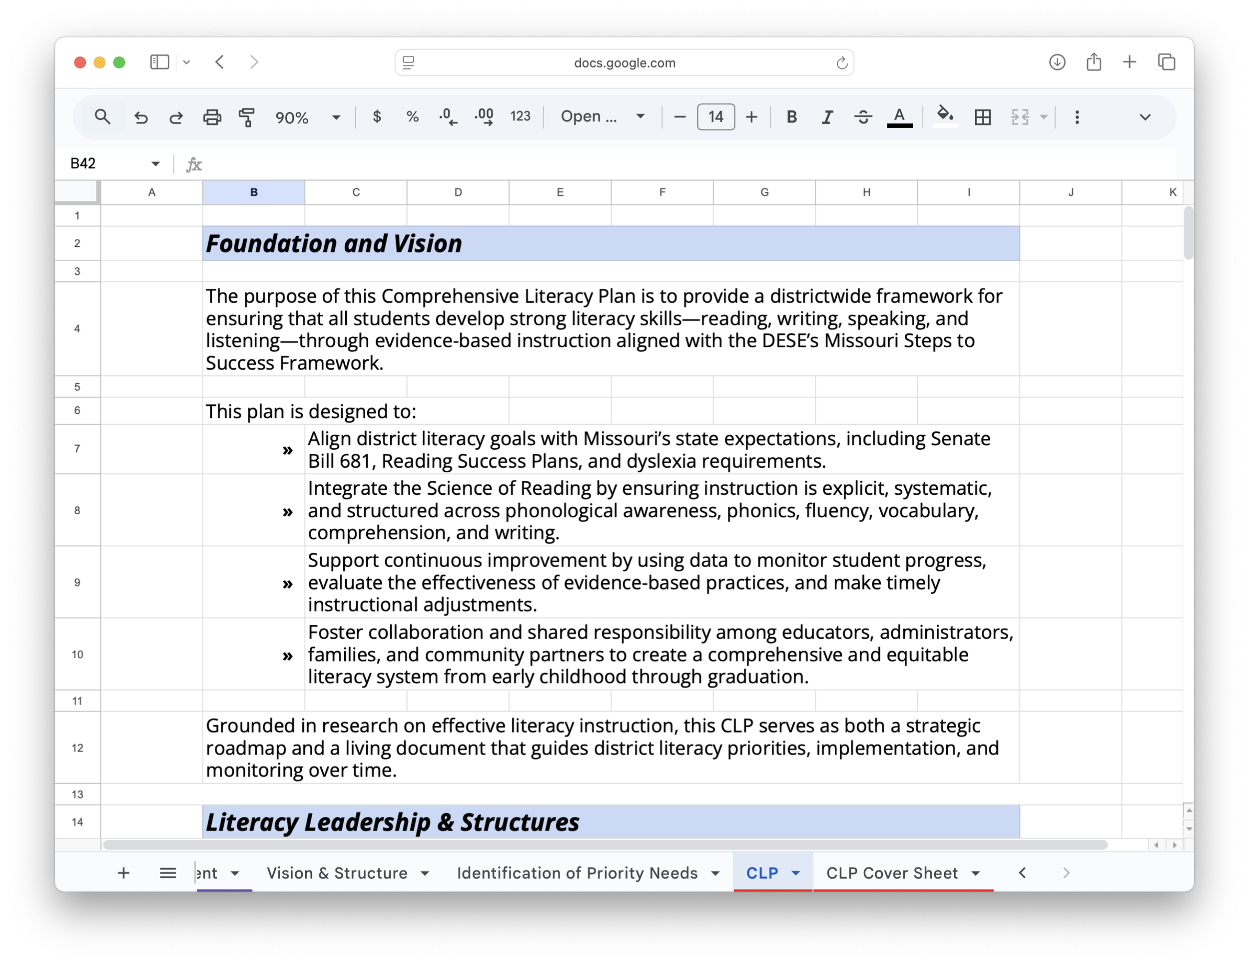Click the redo arrow icon

click(x=176, y=117)
